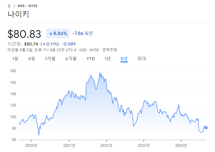Click the 2022년 x-axis label
Image resolution: width=215 pixels, height=152 pixels.
coord(106,146)
